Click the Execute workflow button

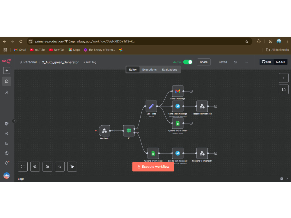(153, 167)
